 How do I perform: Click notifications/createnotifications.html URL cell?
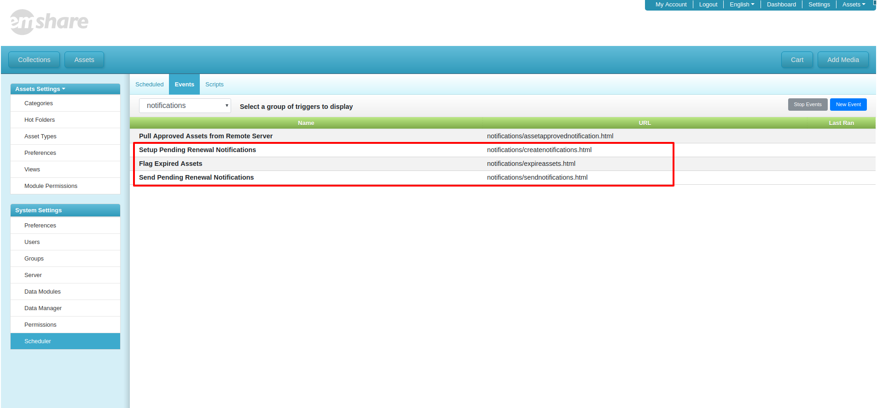[539, 150]
